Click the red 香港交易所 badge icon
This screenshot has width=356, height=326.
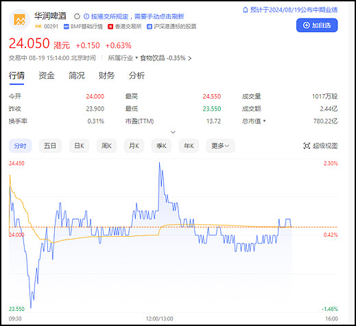coord(110,27)
